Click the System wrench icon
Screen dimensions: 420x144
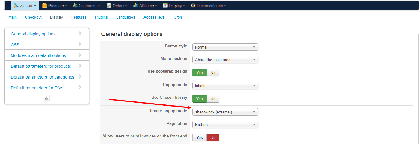[x=16, y=5]
